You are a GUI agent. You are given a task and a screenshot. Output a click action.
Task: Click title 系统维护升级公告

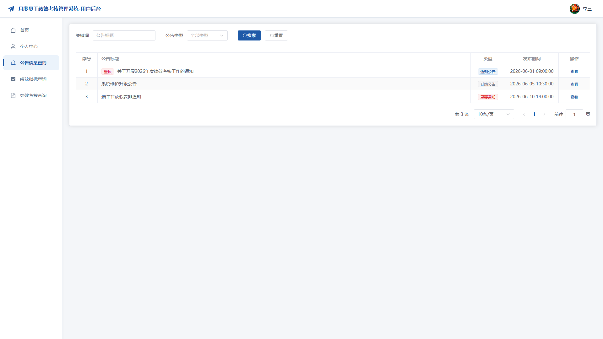(x=119, y=84)
